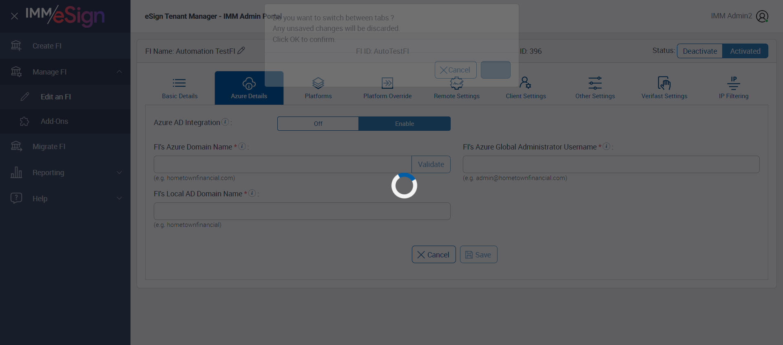Switch to the Platforms tab
The height and width of the screenshot is (345, 783).
tap(318, 88)
